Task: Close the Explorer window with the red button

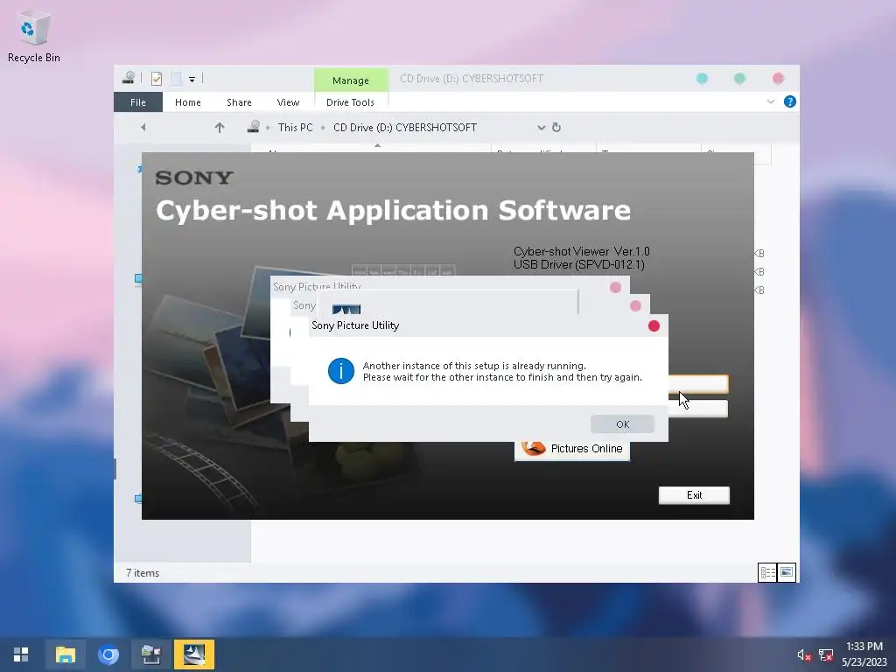Action: pos(778,78)
